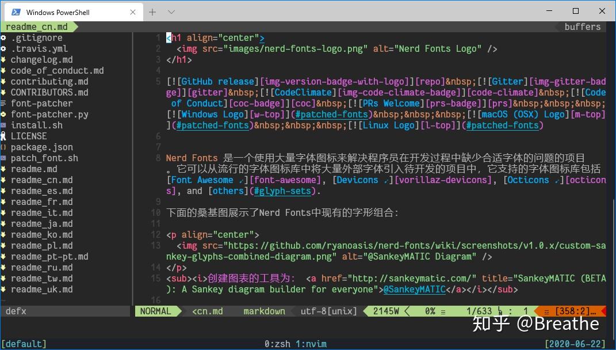This screenshot has height=350, width=616.
Task: Select the Python icon beside font-patcher.py
Action: pyautogui.click(x=5, y=114)
